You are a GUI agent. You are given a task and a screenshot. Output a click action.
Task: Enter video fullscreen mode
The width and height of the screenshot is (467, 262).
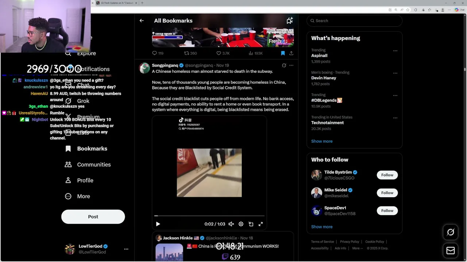pos(260,224)
